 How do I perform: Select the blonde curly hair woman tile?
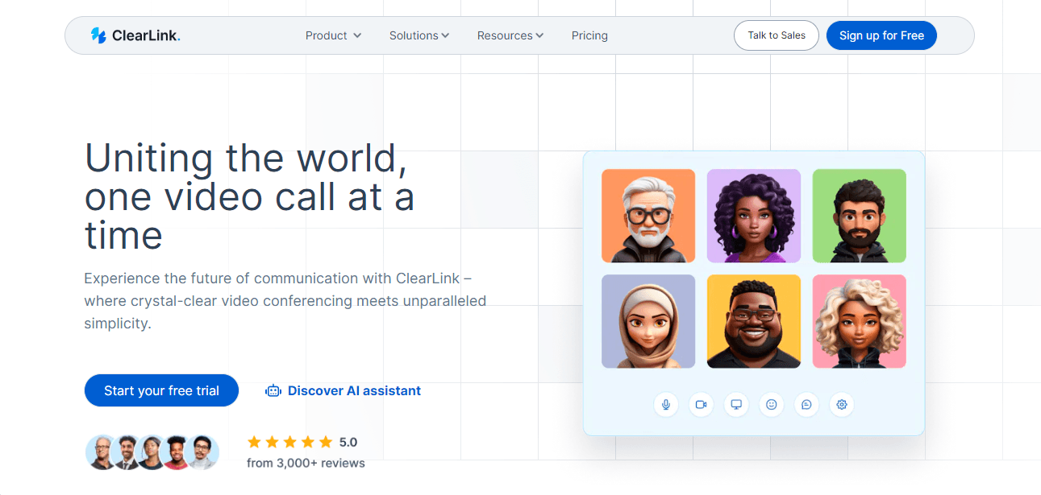click(x=860, y=321)
